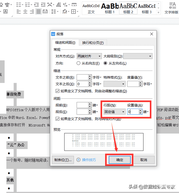Screen dimensions: 179x193
Task: Click the 设置值 spacing value field
Action: click(132, 112)
